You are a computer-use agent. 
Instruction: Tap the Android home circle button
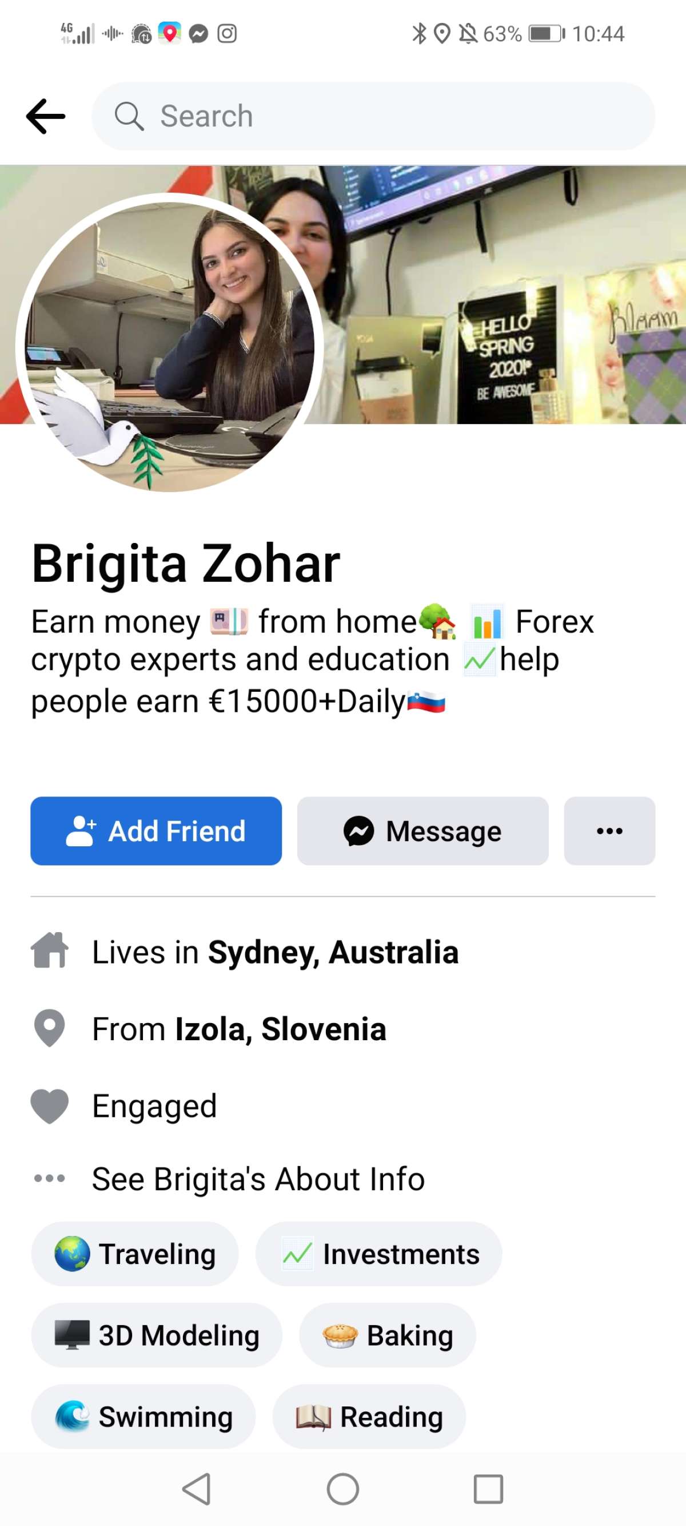342,1489
